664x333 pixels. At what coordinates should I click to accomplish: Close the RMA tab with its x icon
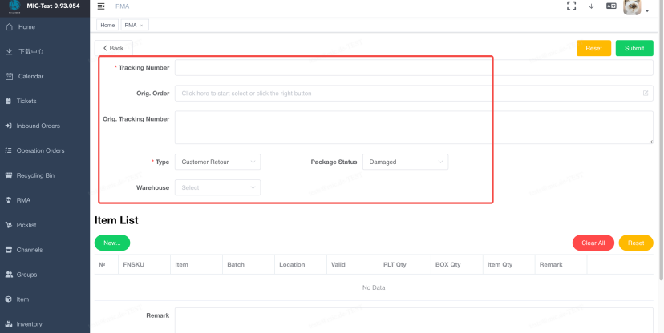pyautogui.click(x=142, y=26)
